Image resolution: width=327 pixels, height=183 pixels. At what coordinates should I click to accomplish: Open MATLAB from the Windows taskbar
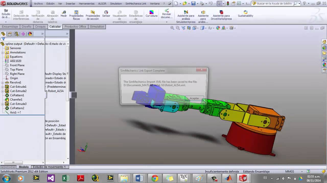tap(228, 178)
